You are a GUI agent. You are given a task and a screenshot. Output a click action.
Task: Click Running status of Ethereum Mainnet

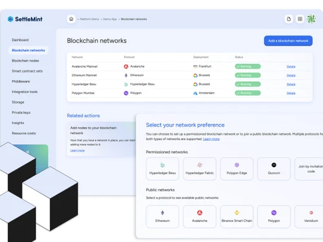(248, 76)
